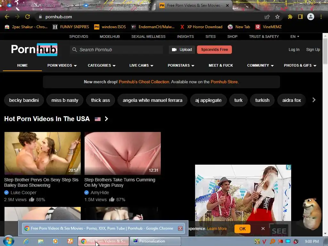Image resolution: width=328 pixels, height=246 pixels.
Task: Click the page vertical scrollbar thumb
Action: click(325, 51)
